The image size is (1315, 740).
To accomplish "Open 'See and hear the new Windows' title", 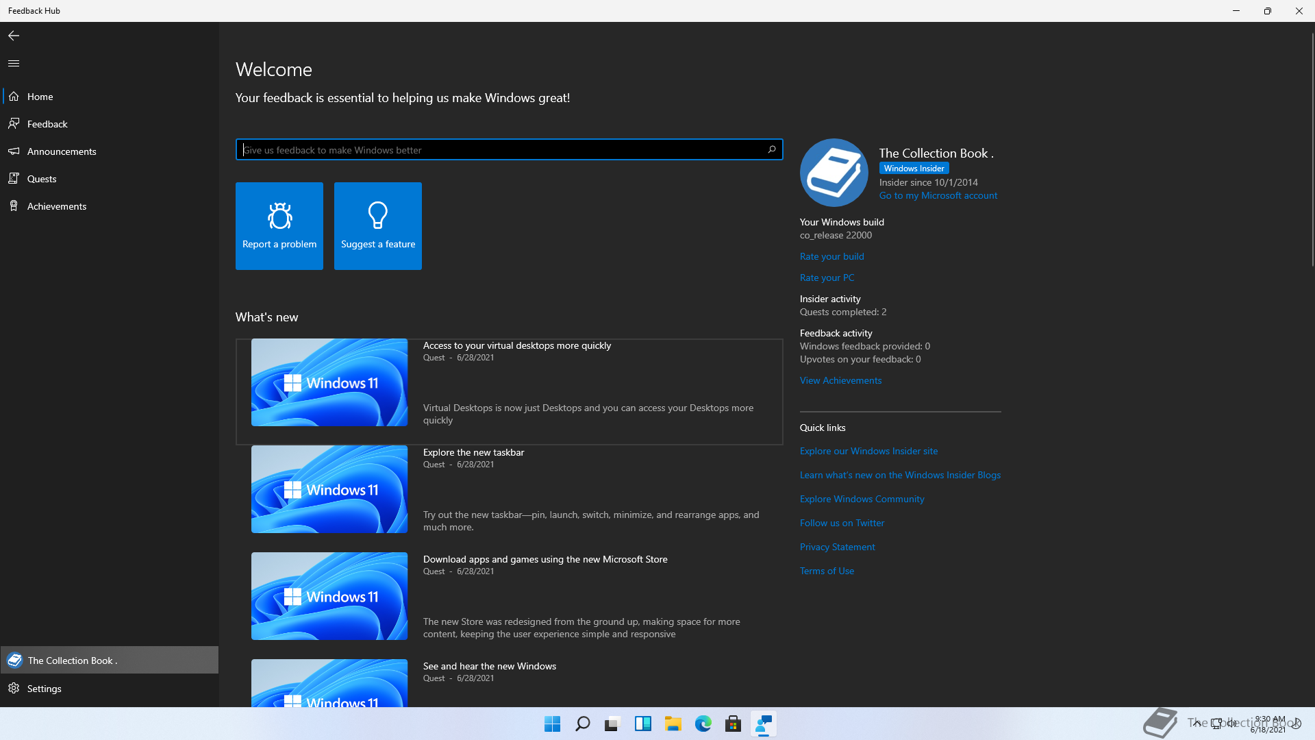I will click(490, 666).
